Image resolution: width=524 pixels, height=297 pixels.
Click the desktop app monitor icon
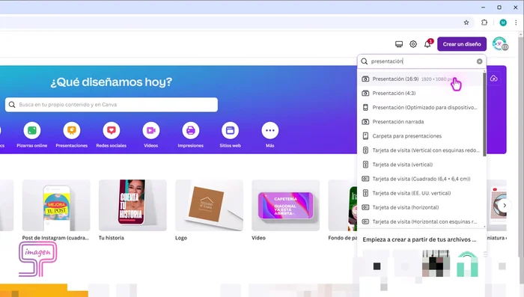click(399, 44)
